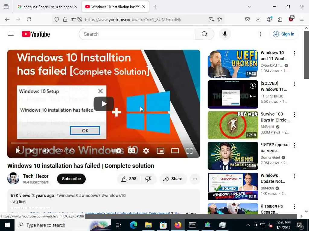
Task: Open options for ЧИТЕР сделал video
Action: [294, 145]
